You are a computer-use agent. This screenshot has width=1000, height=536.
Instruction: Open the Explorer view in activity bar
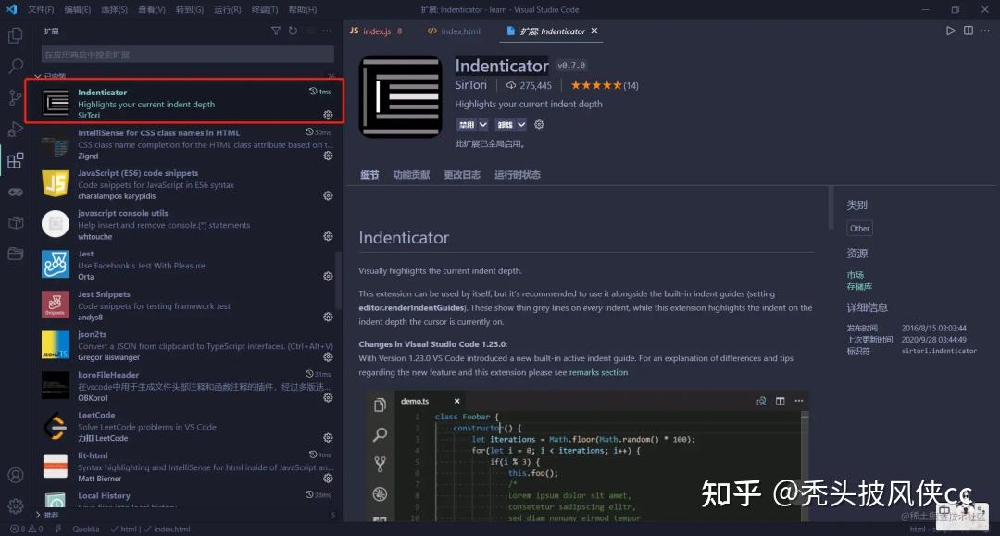click(x=16, y=35)
